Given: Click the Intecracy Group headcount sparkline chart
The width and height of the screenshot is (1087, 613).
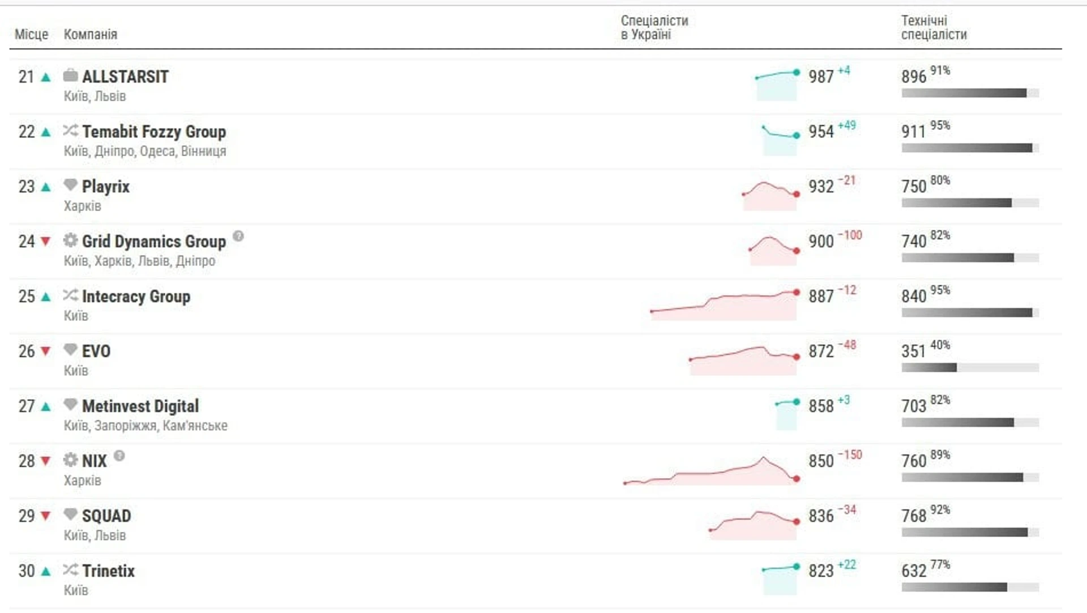Looking at the screenshot, I should tap(725, 306).
